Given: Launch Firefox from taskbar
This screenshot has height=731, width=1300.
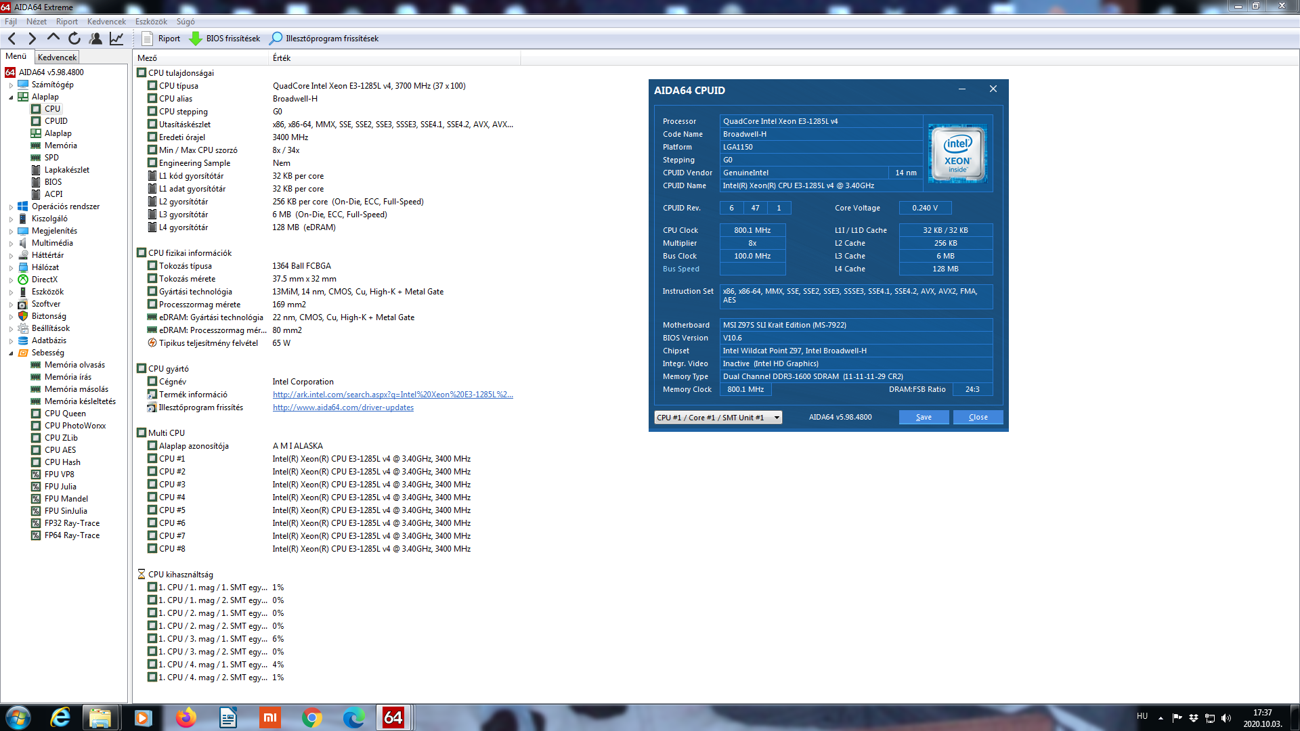Looking at the screenshot, I should click(x=185, y=717).
